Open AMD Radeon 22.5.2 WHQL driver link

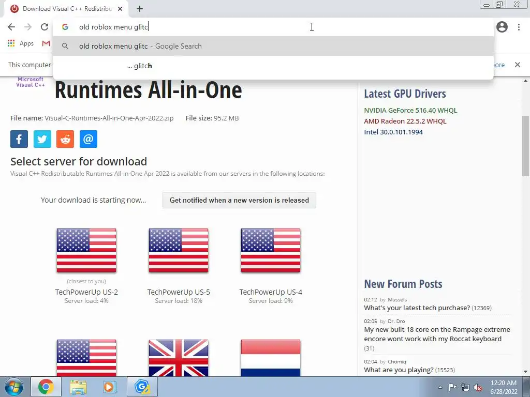pos(405,121)
